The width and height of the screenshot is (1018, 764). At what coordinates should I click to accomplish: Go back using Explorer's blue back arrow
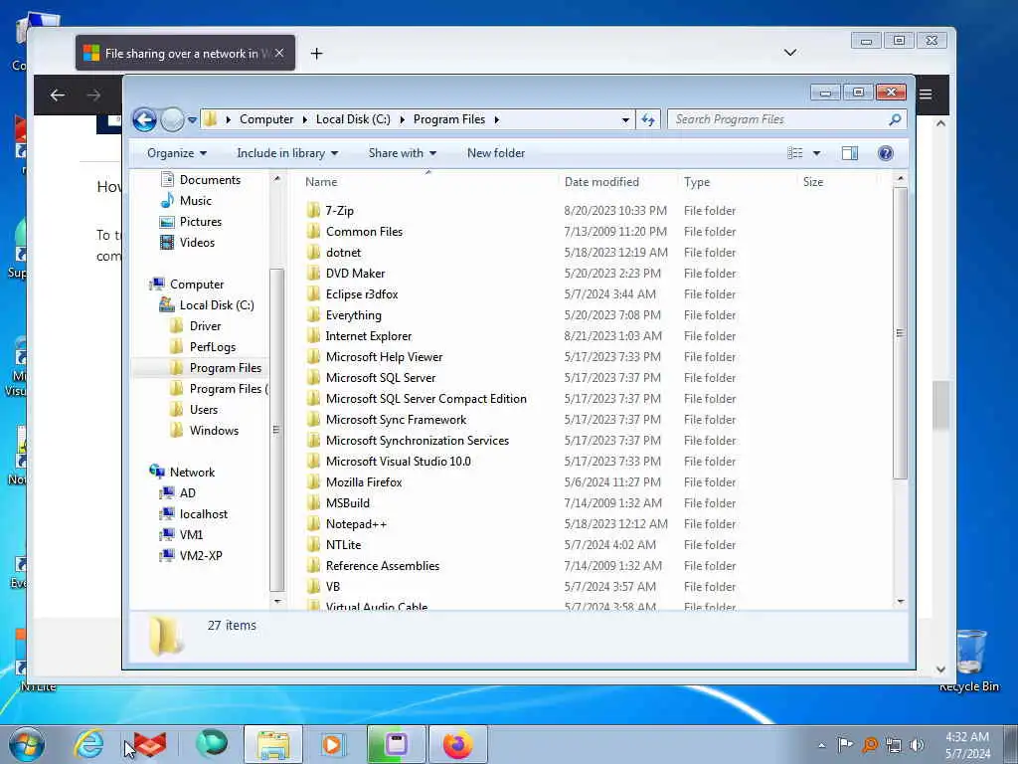[x=144, y=119]
